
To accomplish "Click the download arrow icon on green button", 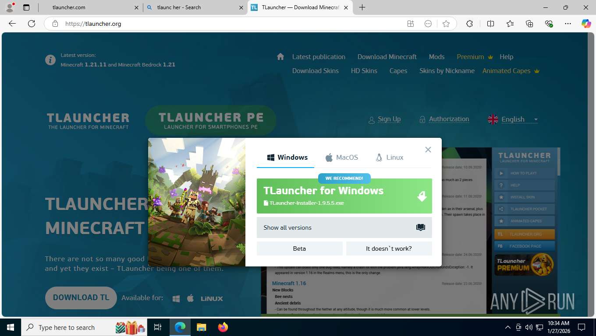I will [x=422, y=196].
